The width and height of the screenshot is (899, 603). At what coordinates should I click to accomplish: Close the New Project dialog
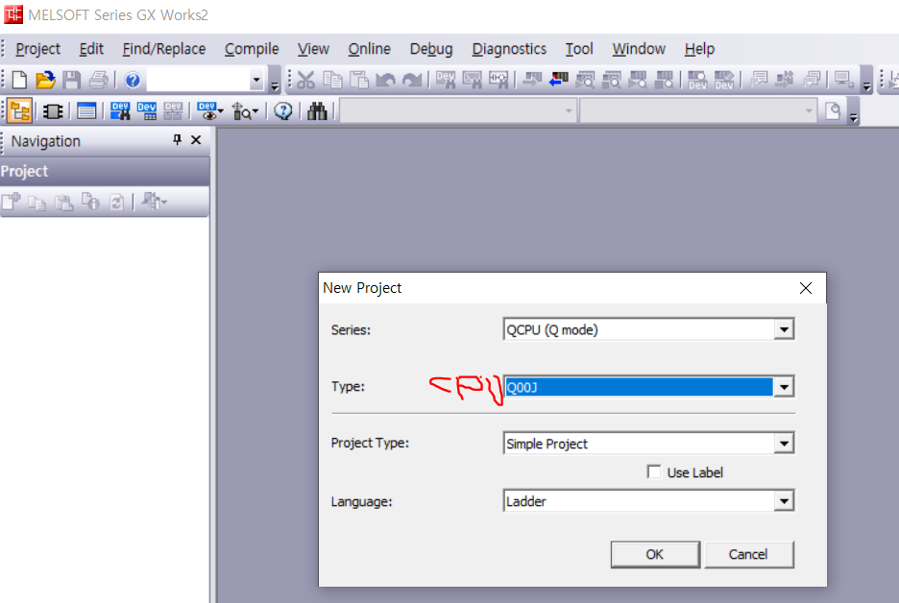806,288
